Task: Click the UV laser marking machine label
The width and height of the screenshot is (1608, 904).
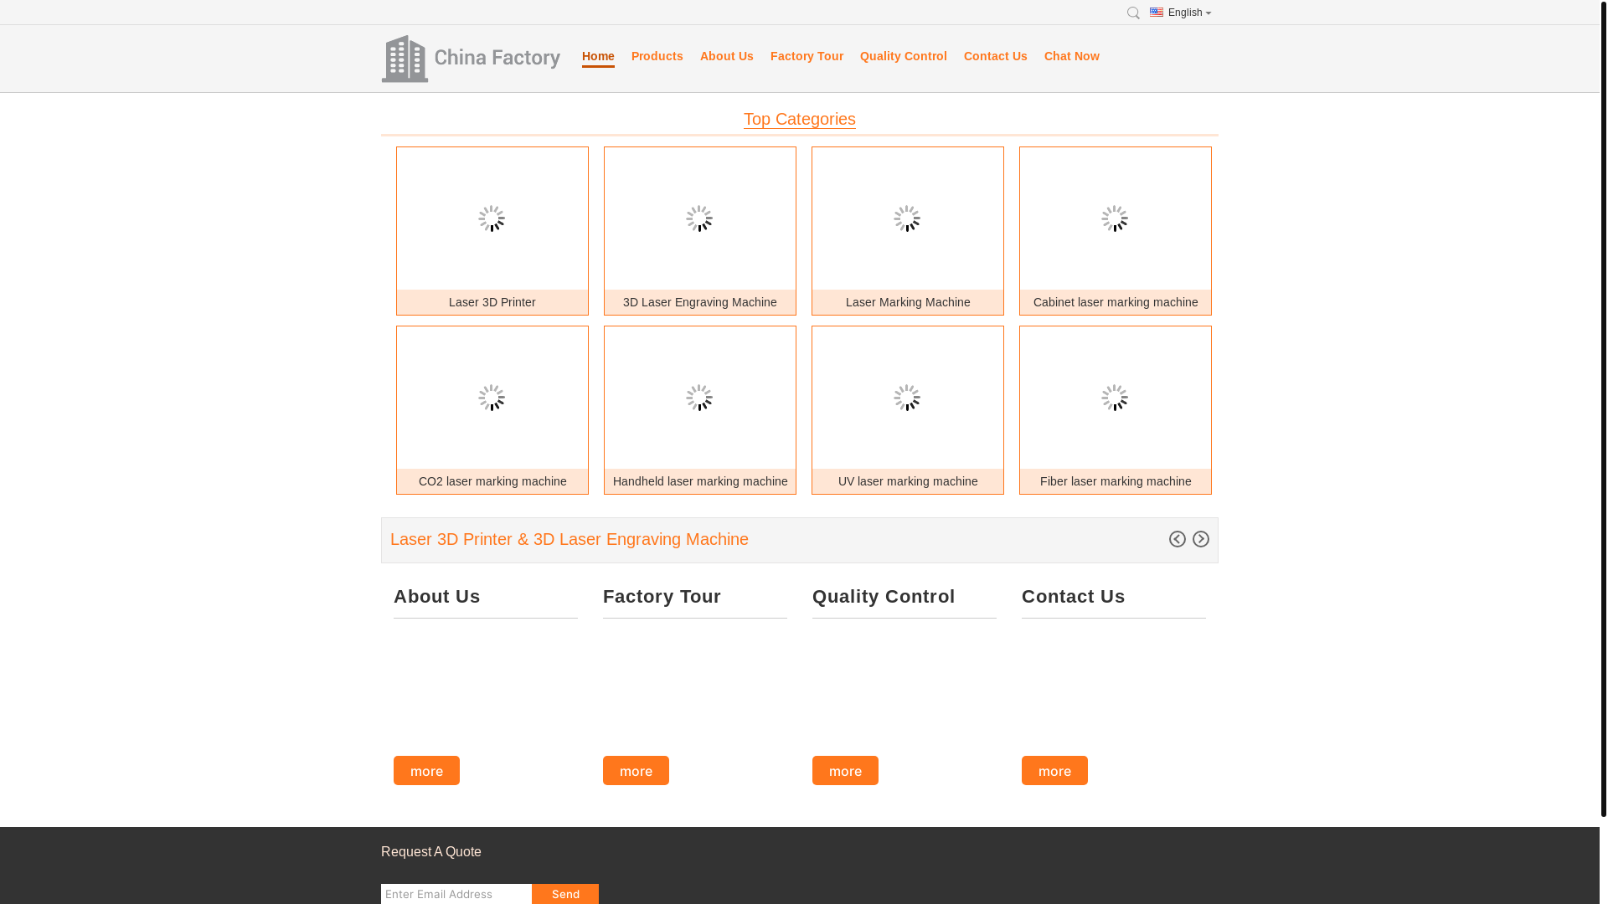Action: click(x=908, y=481)
